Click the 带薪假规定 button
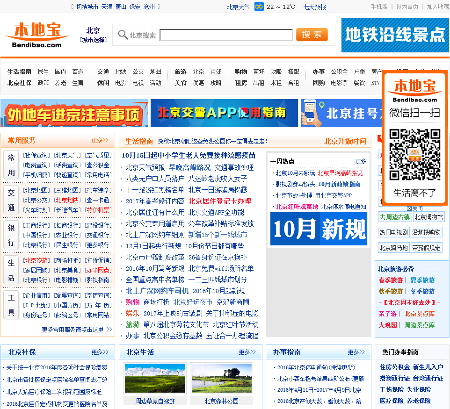Image resolution: width=450 pixels, height=409 pixels. (426, 248)
